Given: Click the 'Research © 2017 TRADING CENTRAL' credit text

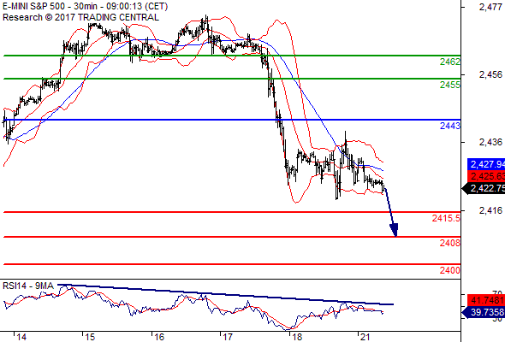Looking at the screenshot, I should point(80,17).
